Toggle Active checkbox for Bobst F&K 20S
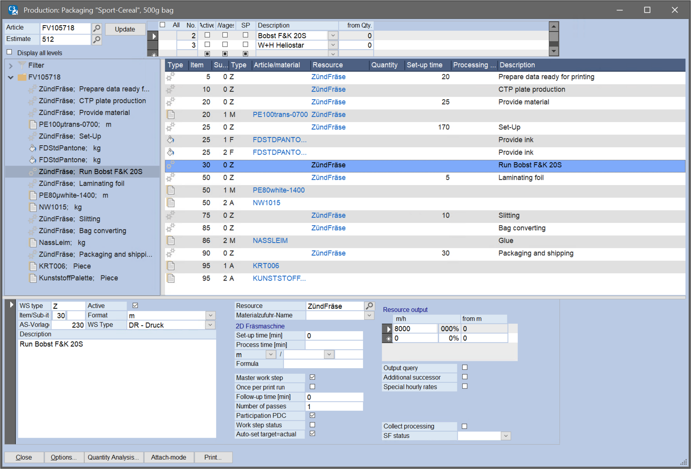This screenshot has width=691, height=469. 207,35
